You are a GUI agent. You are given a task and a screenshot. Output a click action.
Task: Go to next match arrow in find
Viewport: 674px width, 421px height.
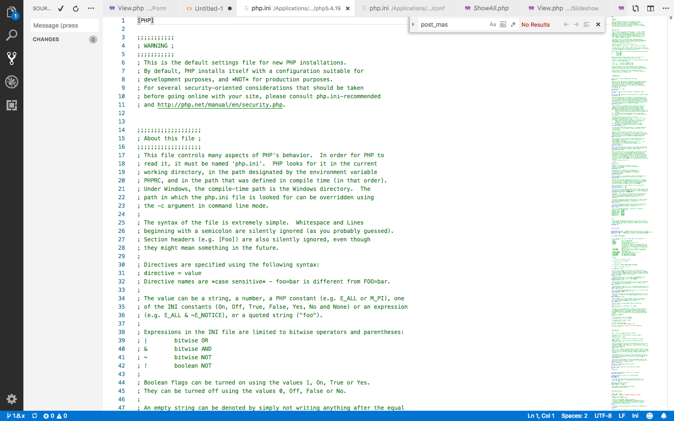(x=576, y=24)
